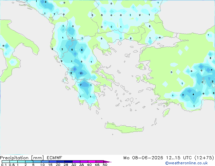Click the '15' legend scale label
The width and height of the screenshot is (215, 166).
click(x=50, y=165)
